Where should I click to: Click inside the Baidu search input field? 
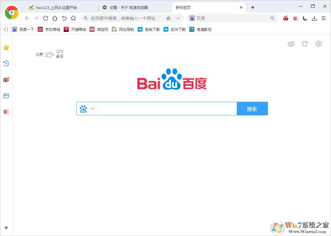166,109
